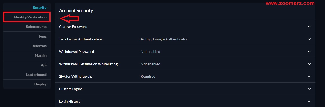
Task: Click the Login History row label
Action: click(x=70, y=101)
